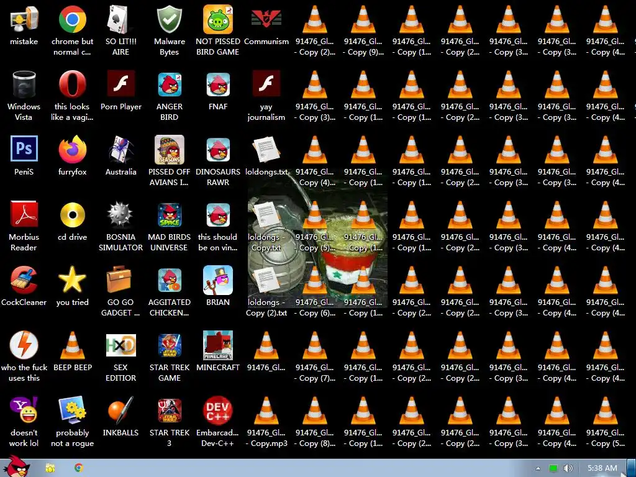
Task: Select the 'PISSED OFF AVIANS' Seasons icon
Action: tap(169, 149)
